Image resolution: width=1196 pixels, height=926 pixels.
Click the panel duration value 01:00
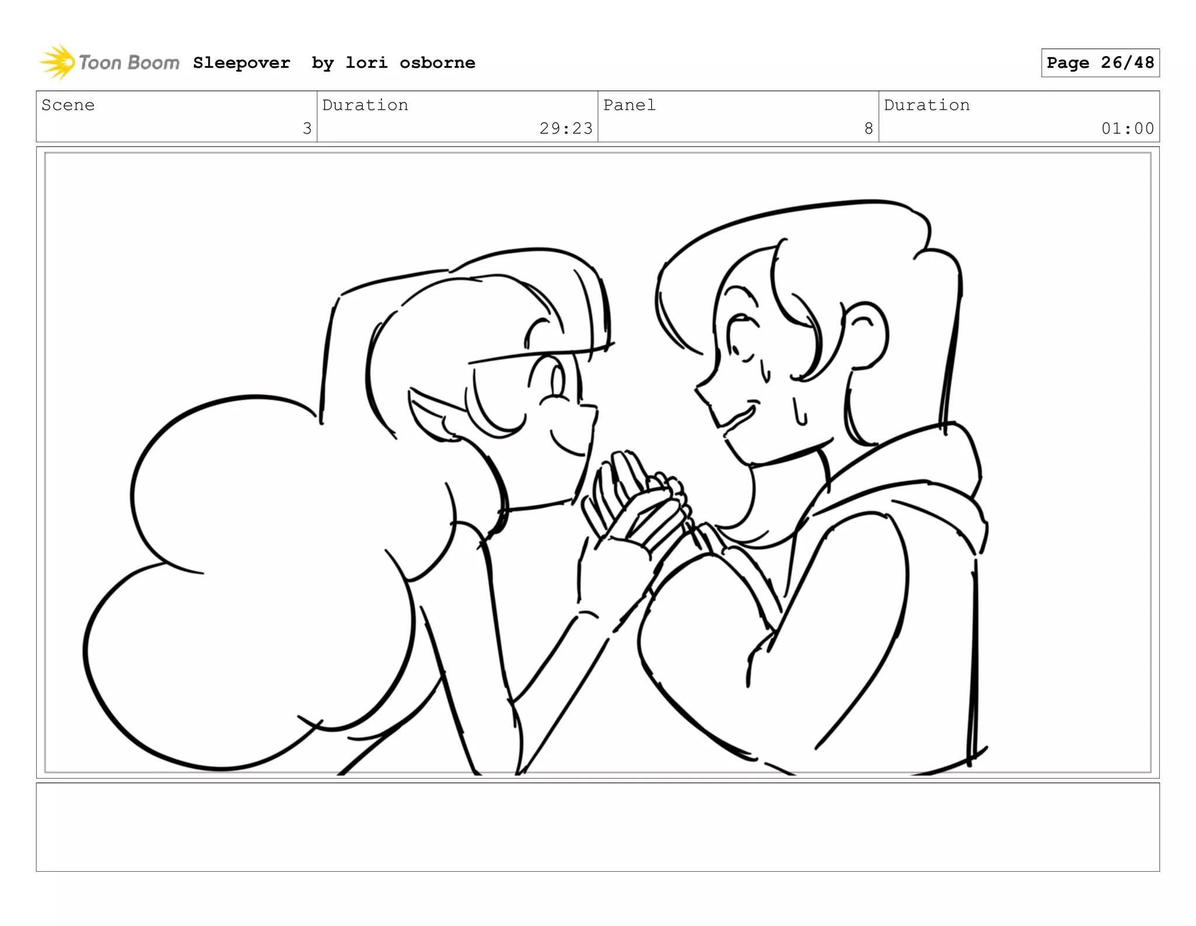1127,128
